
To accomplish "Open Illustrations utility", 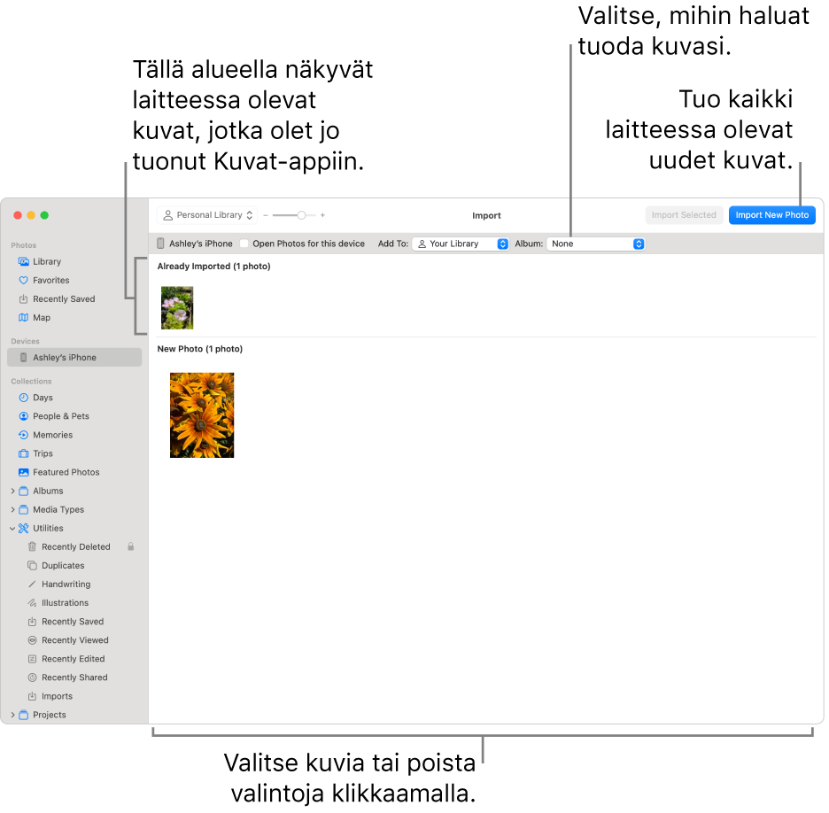I will 74,604.
